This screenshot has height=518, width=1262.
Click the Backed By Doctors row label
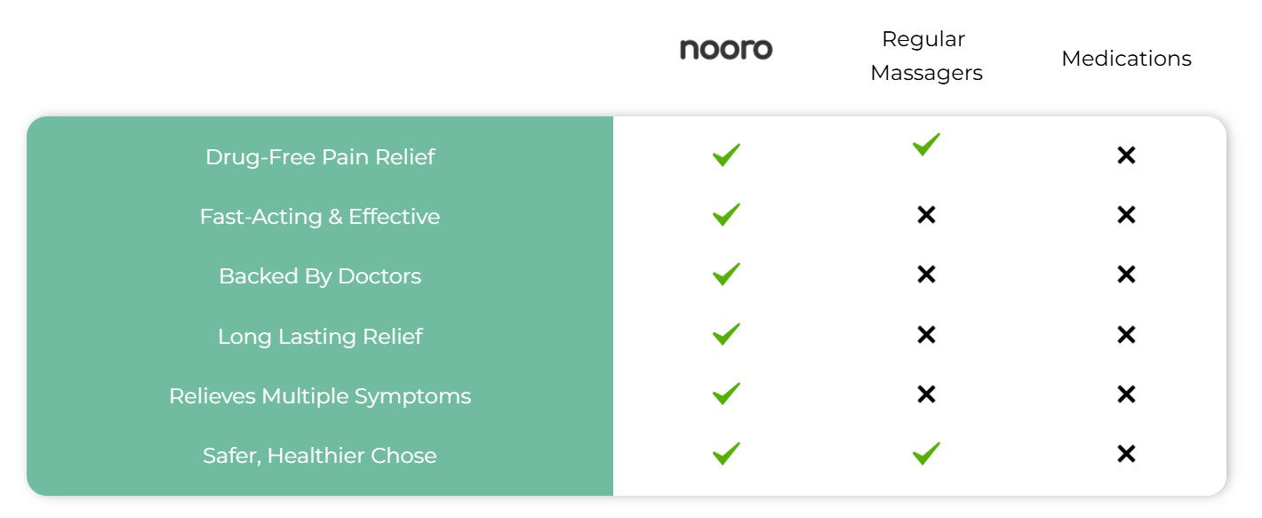[320, 276]
